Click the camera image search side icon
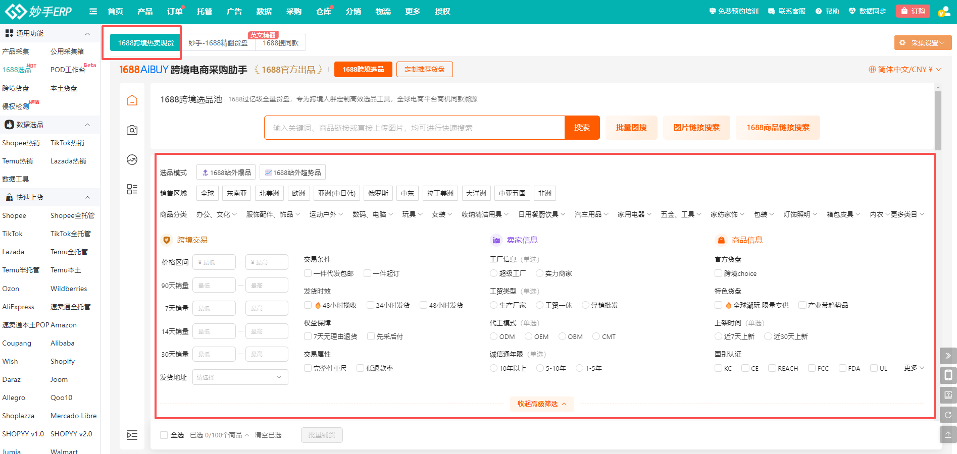The image size is (957, 454). (132, 130)
